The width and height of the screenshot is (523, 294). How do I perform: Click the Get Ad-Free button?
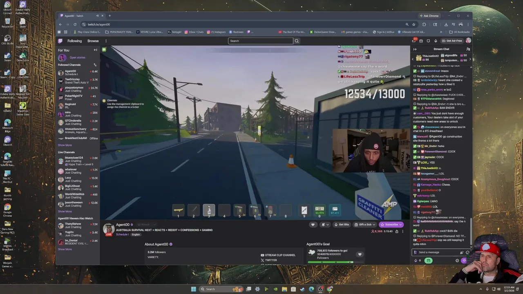pyautogui.click(x=452, y=41)
